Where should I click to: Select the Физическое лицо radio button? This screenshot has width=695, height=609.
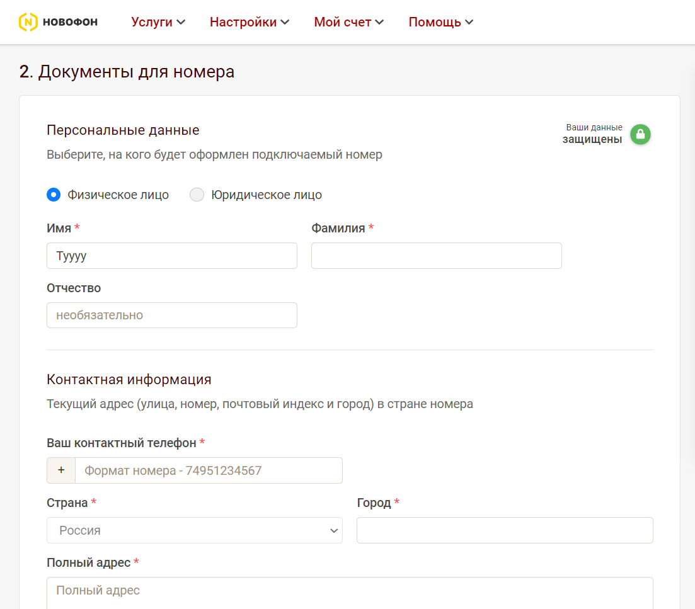pyautogui.click(x=54, y=195)
